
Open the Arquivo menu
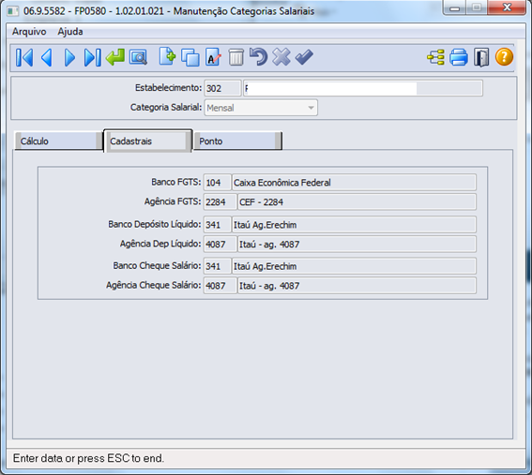click(x=29, y=32)
